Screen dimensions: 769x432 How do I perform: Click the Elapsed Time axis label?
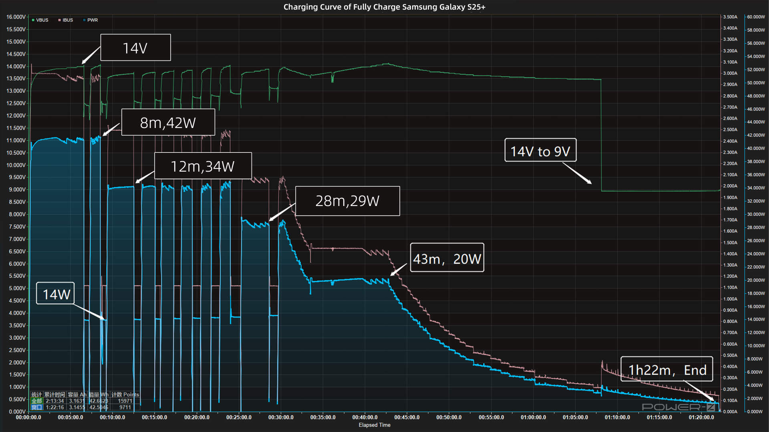374,425
